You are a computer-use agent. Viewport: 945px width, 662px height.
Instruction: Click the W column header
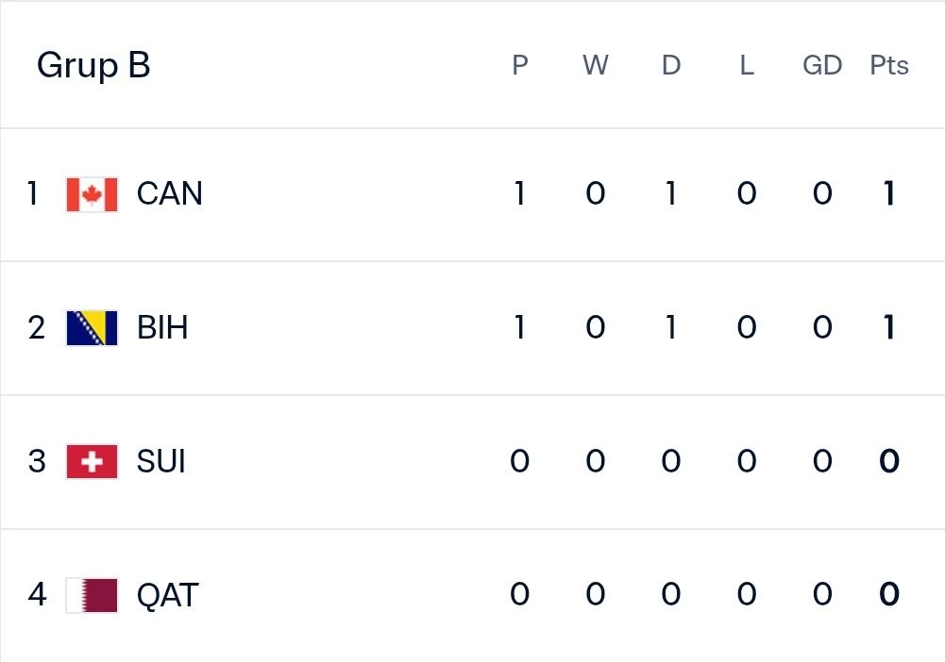click(x=596, y=65)
